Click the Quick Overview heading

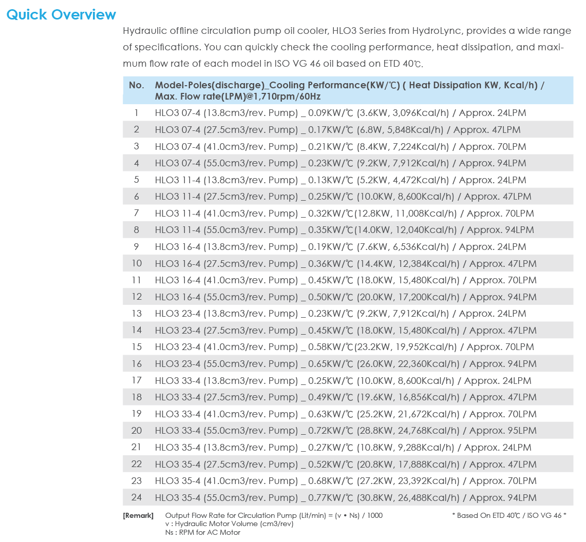pyautogui.click(x=61, y=14)
